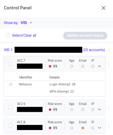Expand the ACC 6 details
113x135 pixels.
click(x=99, y=109)
